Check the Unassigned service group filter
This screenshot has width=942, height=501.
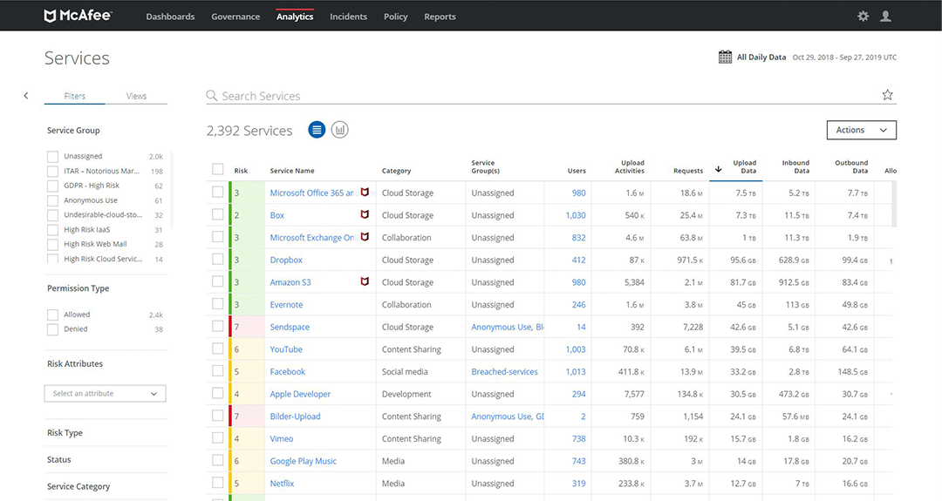[x=53, y=157]
